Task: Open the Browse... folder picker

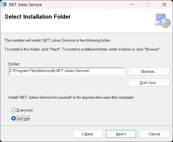Action: (149, 71)
